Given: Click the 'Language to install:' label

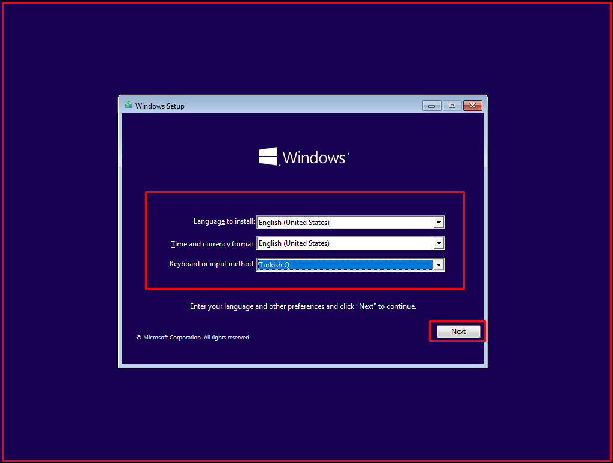Looking at the screenshot, I should click(224, 221).
